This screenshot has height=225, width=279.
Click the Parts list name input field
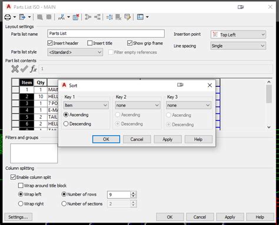pyautogui.click(x=106, y=33)
